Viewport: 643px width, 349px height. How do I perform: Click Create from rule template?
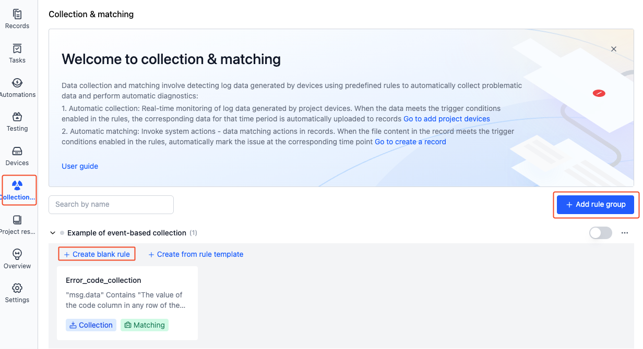click(x=196, y=254)
